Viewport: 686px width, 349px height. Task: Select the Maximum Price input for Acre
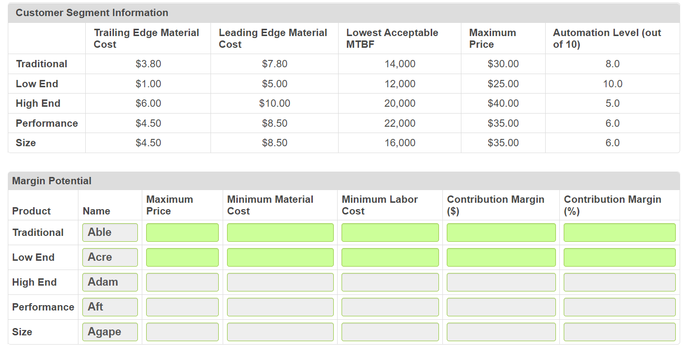pos(182,257)
